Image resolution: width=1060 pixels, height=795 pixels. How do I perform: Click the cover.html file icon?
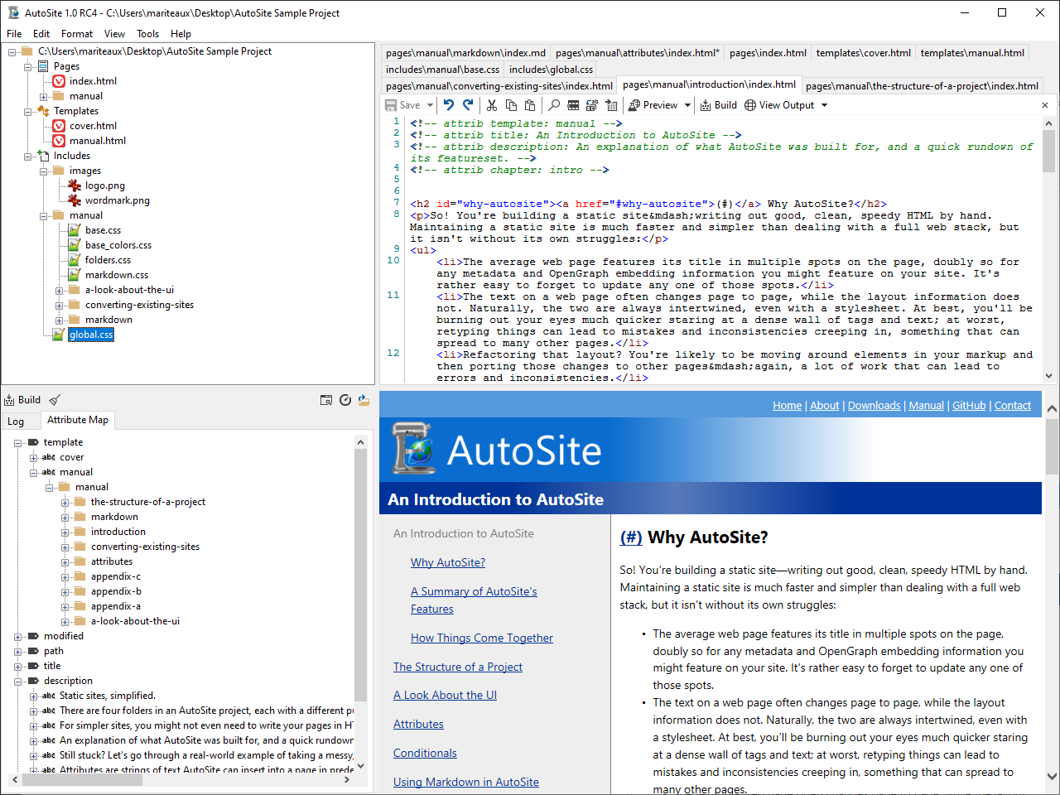[x=59, y=126]
